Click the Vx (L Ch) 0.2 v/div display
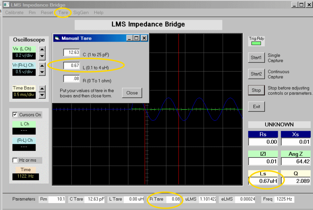The image size is (313, 210). tap(24, 56)
